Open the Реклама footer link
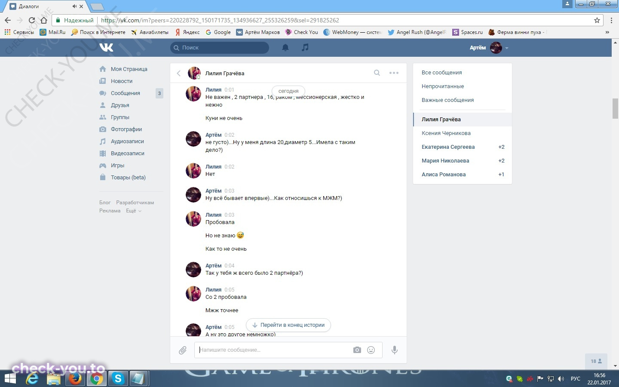The width and height of the screenshot is (619, 387). click(110, 211)
